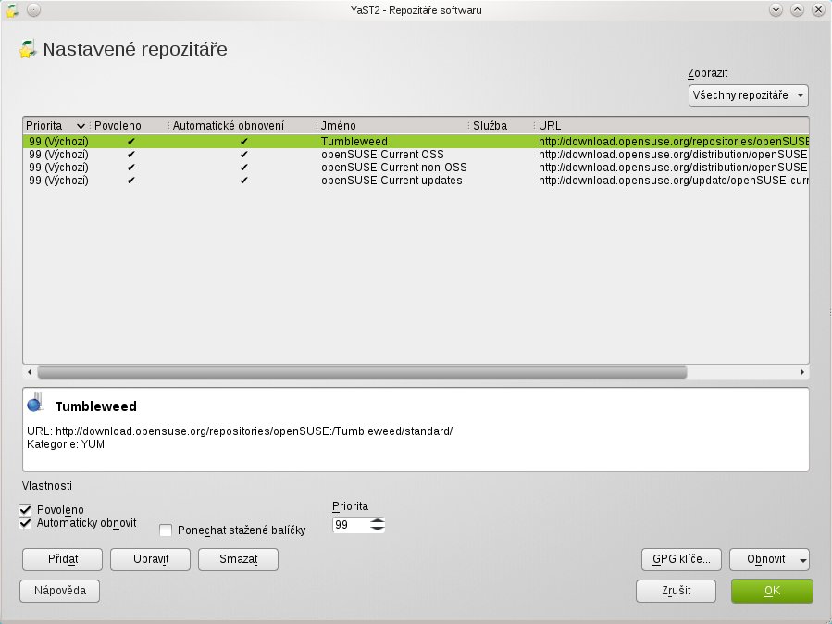The height and width of the screenshot is (624, 832).
Task: Click the Přidat button
Action: click(x=63, y=559)
